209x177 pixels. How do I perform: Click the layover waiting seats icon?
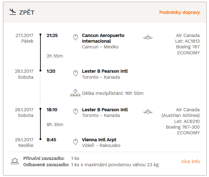tap(75, 93)
